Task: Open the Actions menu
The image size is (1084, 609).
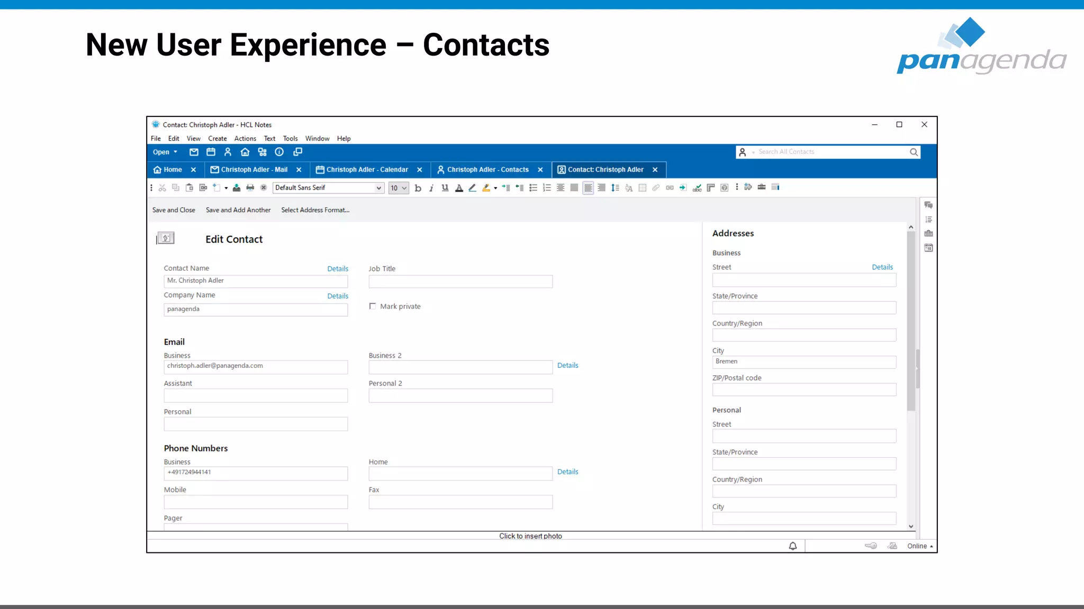Action: pos(245,139)
